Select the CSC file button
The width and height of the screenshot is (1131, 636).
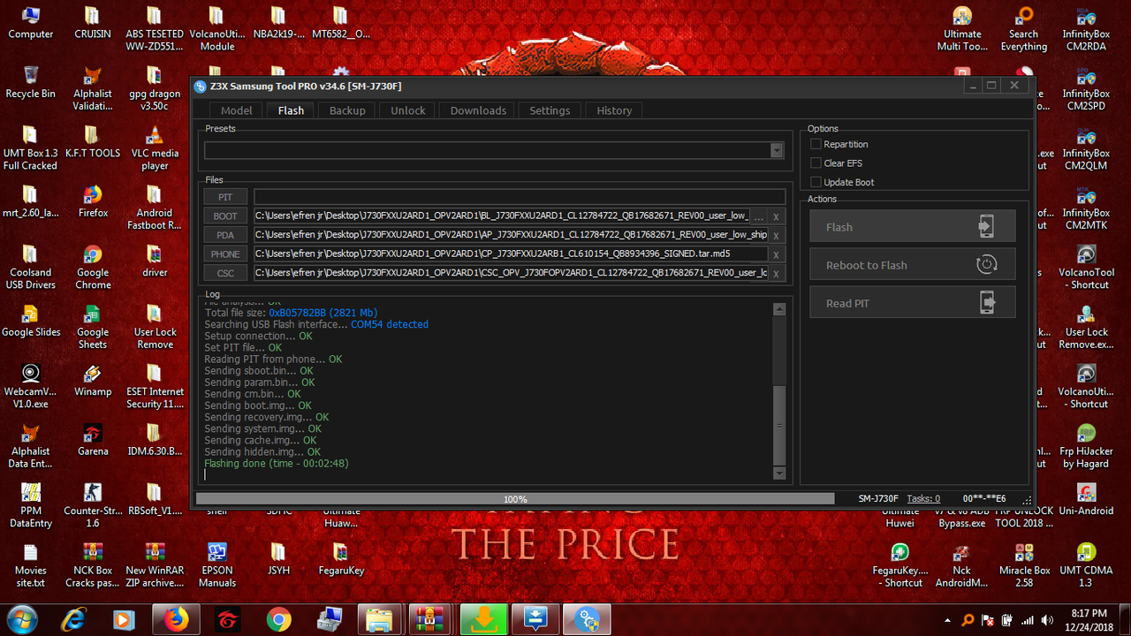click(225, 274)
